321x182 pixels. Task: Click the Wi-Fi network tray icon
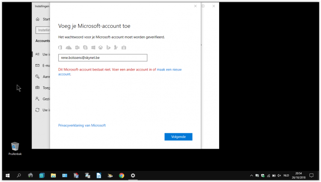(x=268, y=176)
